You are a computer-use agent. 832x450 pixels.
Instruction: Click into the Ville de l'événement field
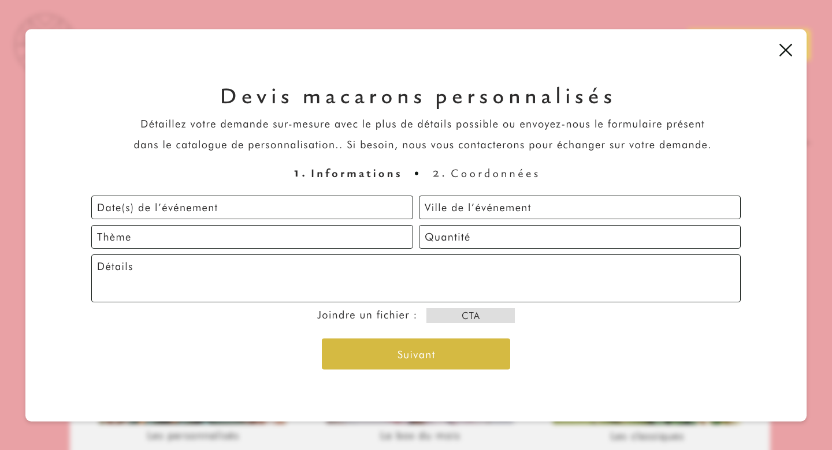tap(580, 207)
